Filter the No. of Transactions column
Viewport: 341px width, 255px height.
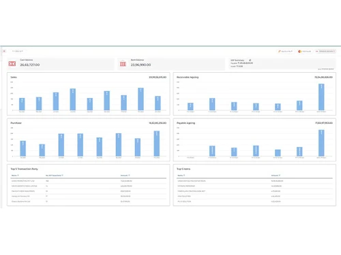coord(62,175)
